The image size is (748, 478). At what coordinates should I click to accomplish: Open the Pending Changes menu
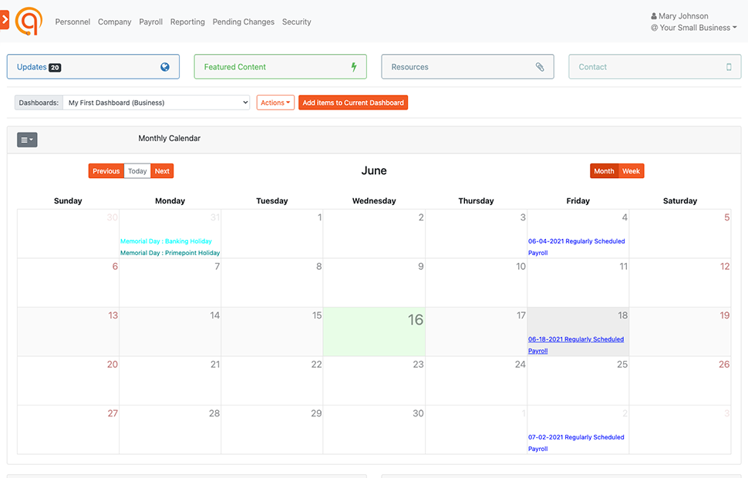click(243, 22)
